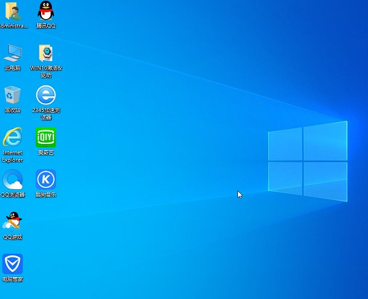Click the 2345加速浏览器 label text
Screen dimensions: 368x299
46,114
